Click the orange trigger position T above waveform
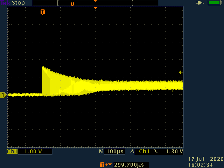 click(x=43, y=12)
